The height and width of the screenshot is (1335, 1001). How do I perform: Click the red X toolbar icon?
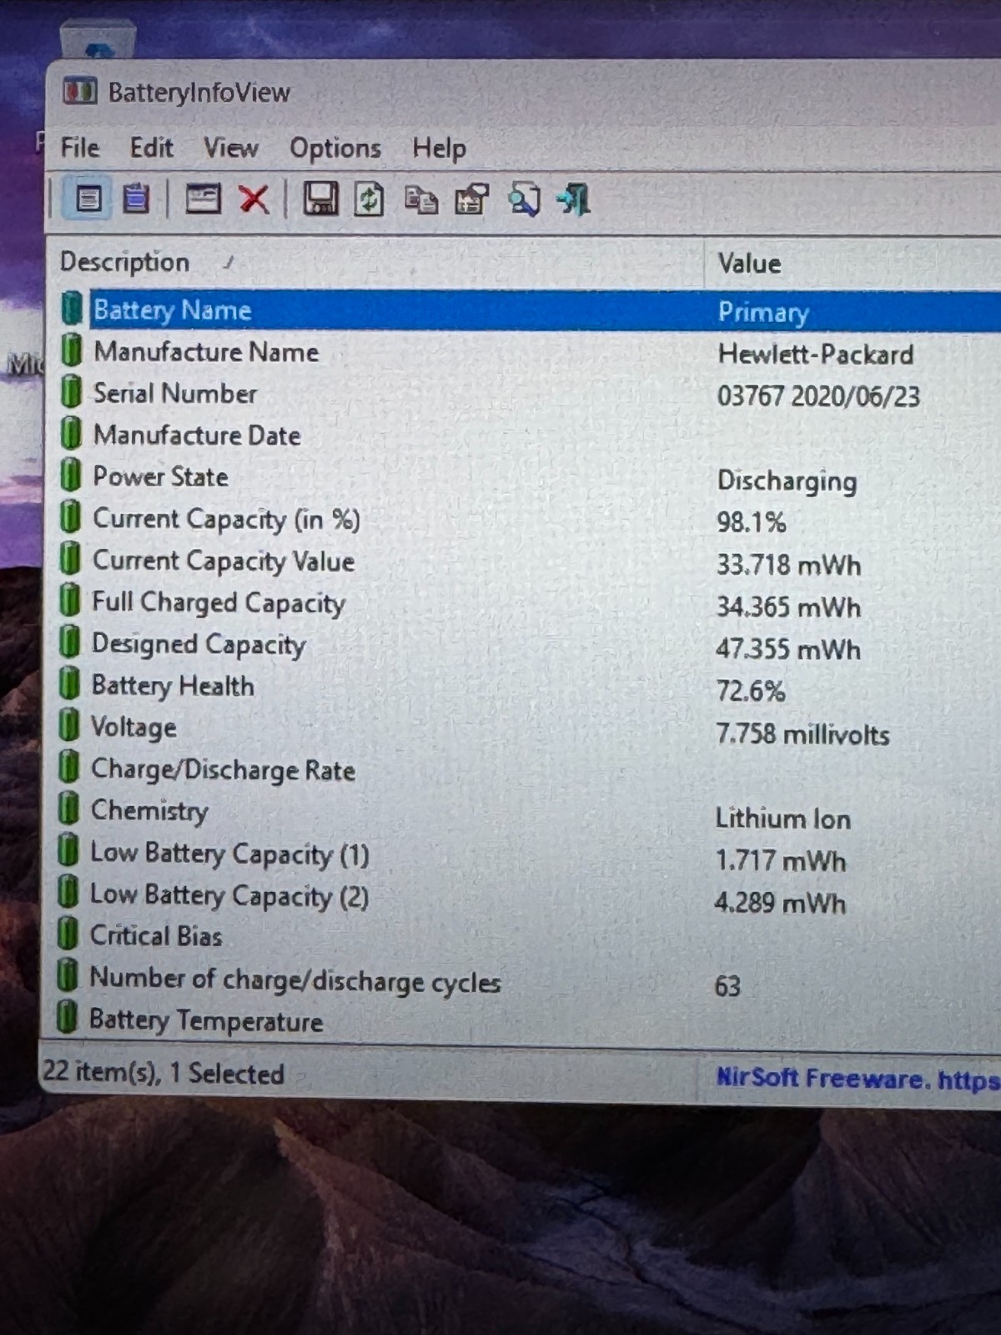254,199
